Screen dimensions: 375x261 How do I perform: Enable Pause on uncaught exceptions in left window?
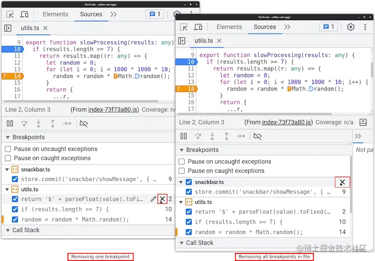pyautogui.click(x=8, y=149)
